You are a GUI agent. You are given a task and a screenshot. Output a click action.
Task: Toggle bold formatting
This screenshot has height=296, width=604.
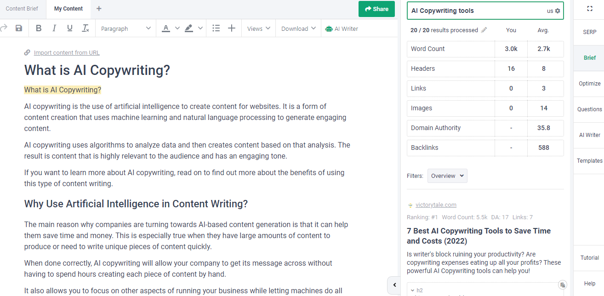pos(39,28)
